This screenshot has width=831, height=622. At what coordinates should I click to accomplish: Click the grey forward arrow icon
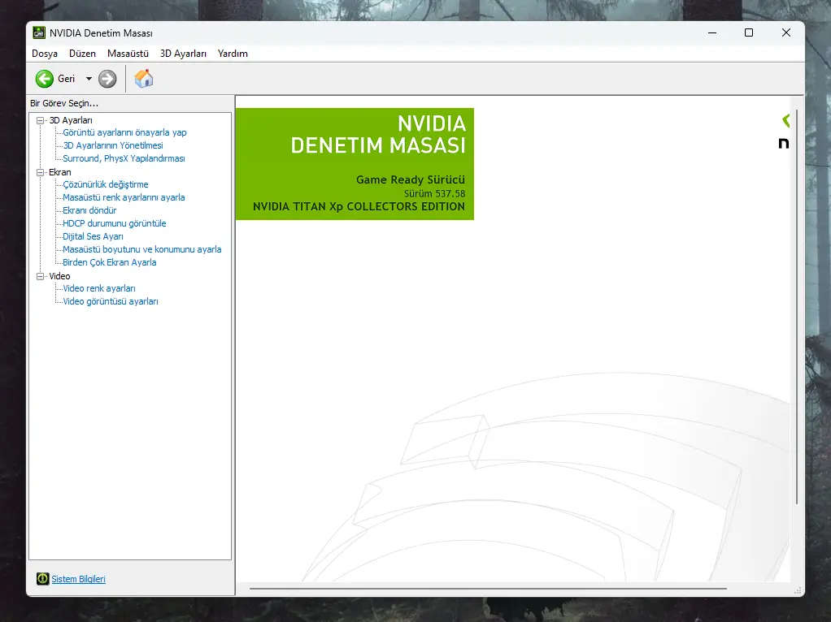coord(107,79)
